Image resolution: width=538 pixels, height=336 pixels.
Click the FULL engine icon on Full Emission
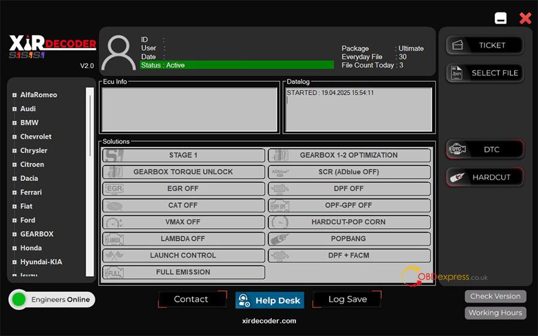tap(114, 272)
